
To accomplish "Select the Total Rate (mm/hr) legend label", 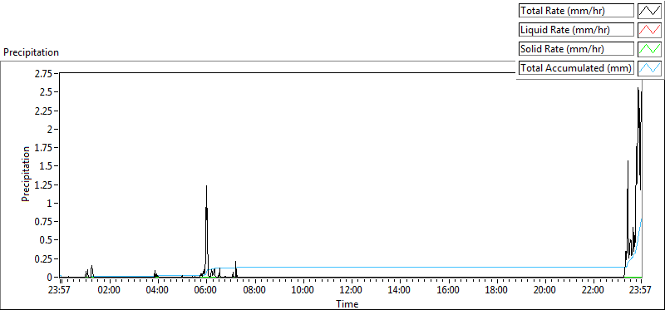I will (576, 11).
